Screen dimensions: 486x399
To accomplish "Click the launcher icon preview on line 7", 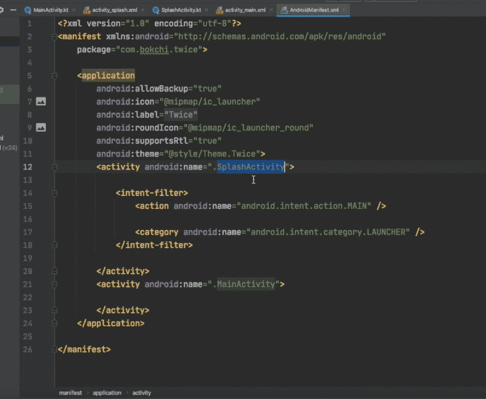I will [41, 102].
